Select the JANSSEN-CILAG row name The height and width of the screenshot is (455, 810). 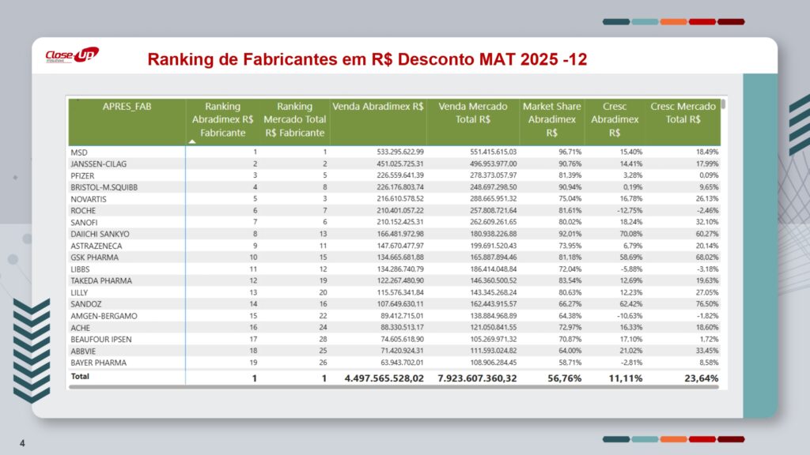coord(99,164)
